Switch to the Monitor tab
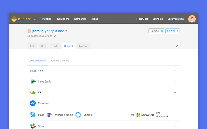 click(x=83, y=46)
